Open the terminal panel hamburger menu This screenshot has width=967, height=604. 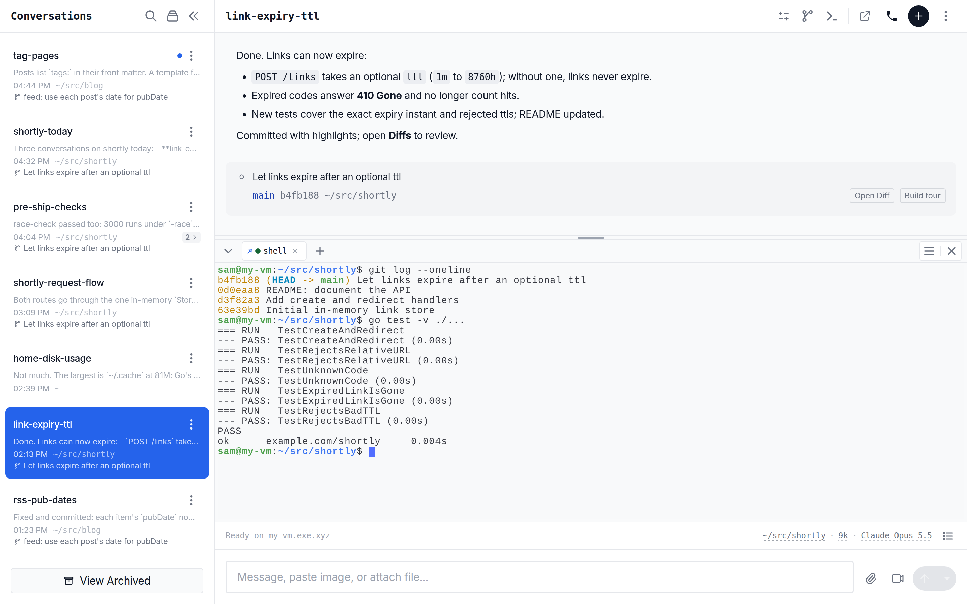(x=929, y=251)
